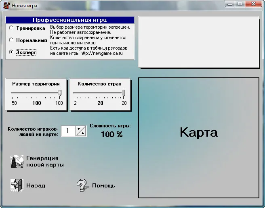Minimize the Новая игра window

coord(230,4)
